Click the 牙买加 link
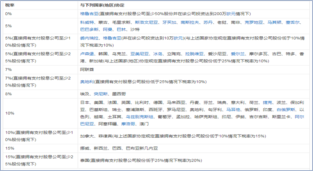 [169, 22]
